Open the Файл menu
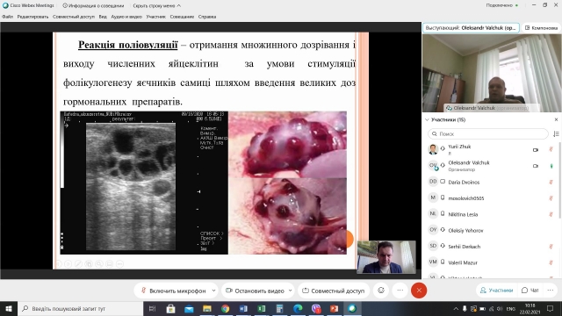Screen dimensions: 562x316 (8, 17)
